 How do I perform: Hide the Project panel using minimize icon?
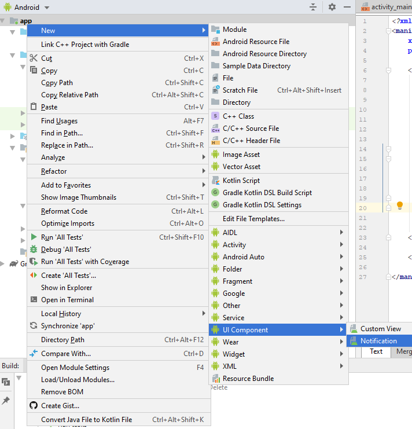(347, 7)
